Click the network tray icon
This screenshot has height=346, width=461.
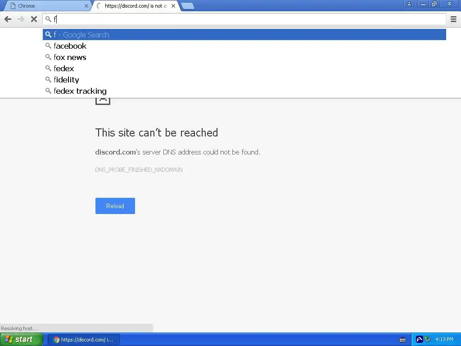(428, 340)
